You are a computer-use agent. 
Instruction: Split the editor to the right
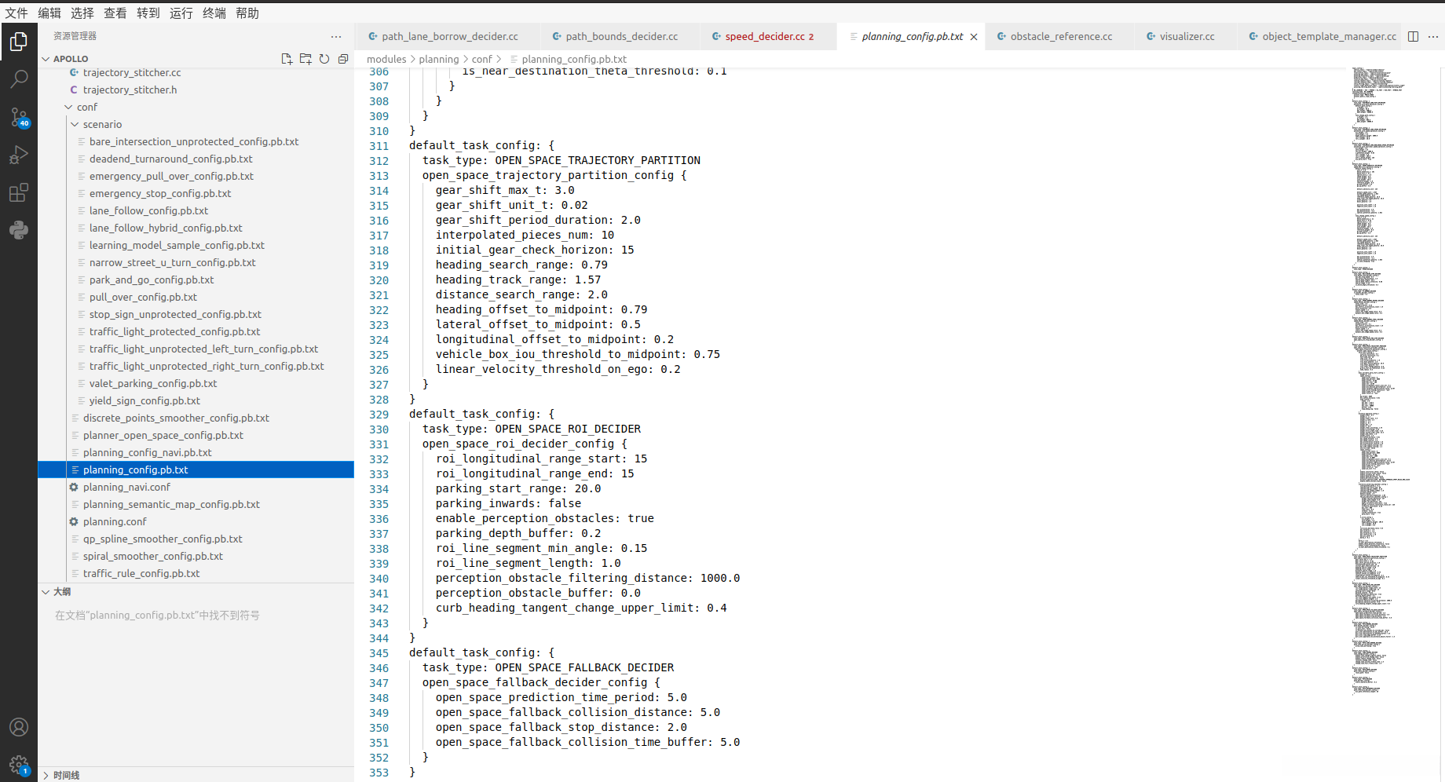click(1413, 36)
